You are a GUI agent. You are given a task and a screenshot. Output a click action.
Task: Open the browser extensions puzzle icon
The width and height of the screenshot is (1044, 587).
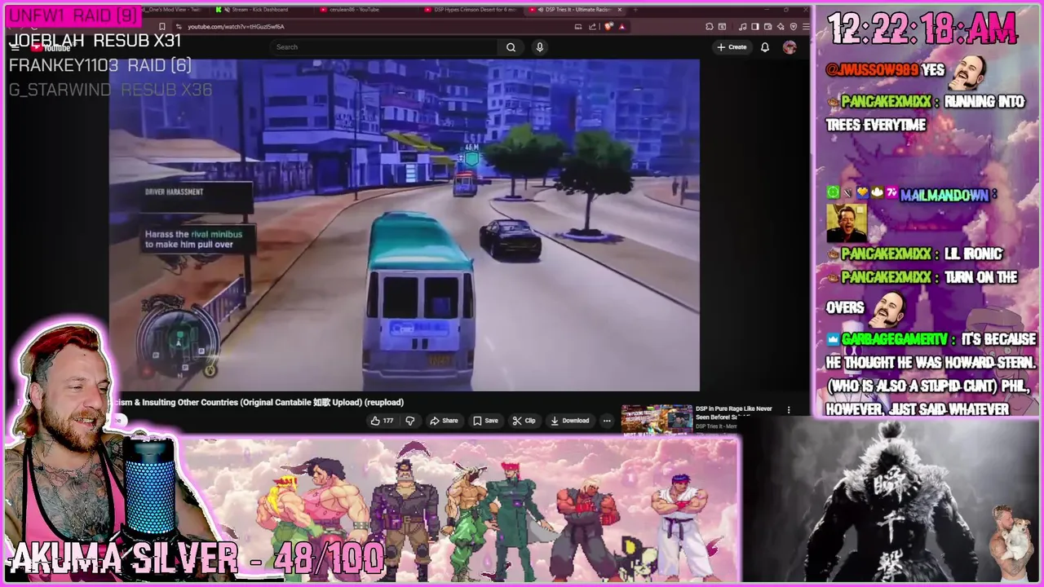pos(710,27)
